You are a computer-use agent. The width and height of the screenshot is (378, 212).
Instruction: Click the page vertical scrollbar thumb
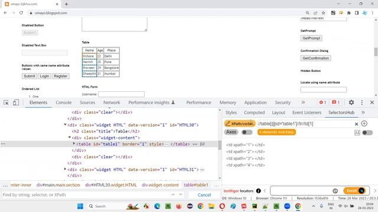click(376, 52)
